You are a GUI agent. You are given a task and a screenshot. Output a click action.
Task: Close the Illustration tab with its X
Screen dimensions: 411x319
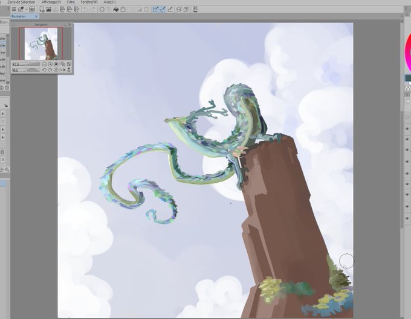pyautogui.click(x=36, y=16)
